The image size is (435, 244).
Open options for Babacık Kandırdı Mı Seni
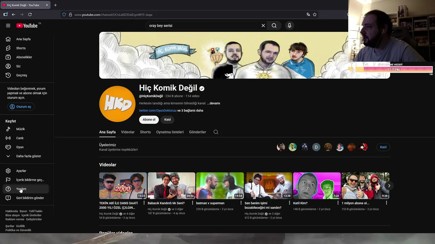[193, 203]
